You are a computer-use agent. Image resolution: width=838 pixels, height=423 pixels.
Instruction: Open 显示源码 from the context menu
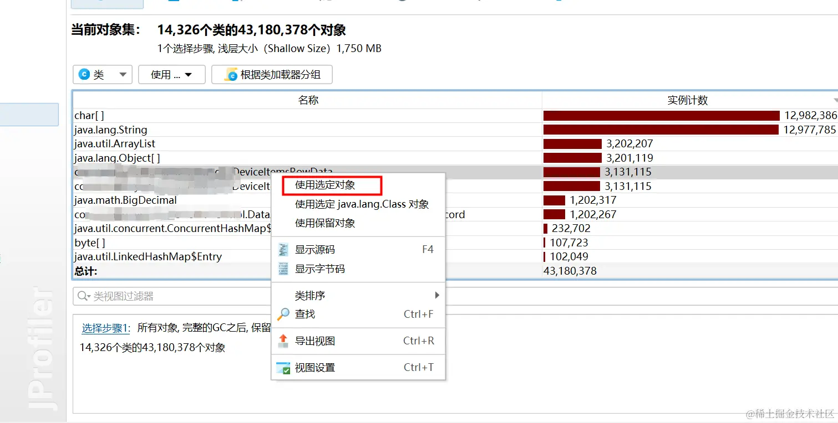[x=358, y=250]
